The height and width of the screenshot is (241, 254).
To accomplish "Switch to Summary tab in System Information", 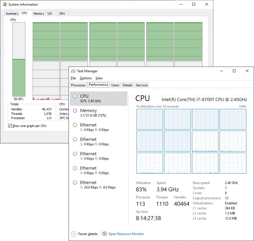I will click(x=12, y=14).
